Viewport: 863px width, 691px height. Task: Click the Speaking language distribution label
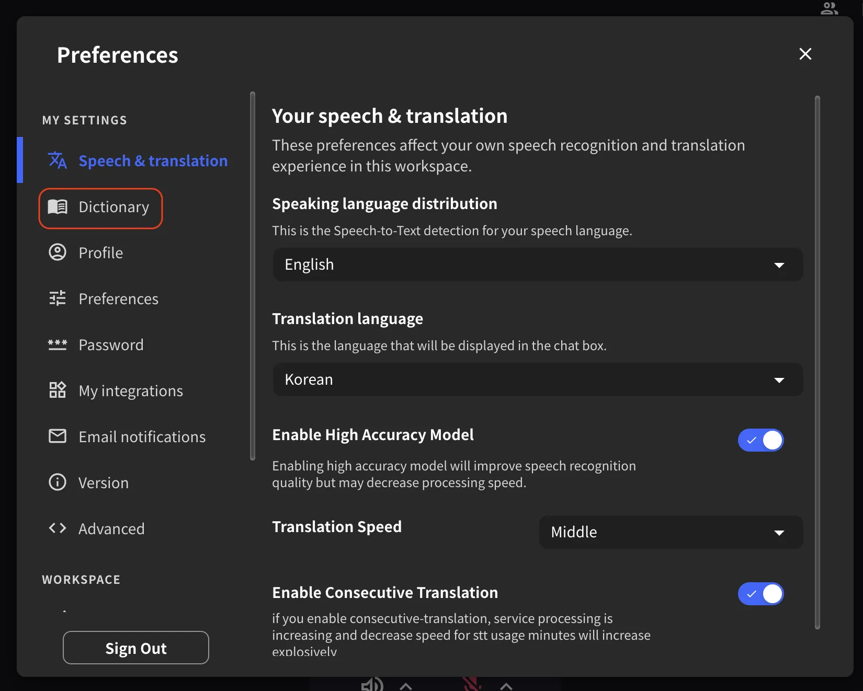click(384, 204)
